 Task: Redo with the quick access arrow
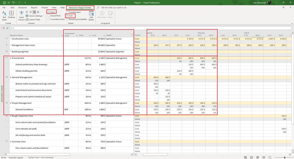pos(19,2)
